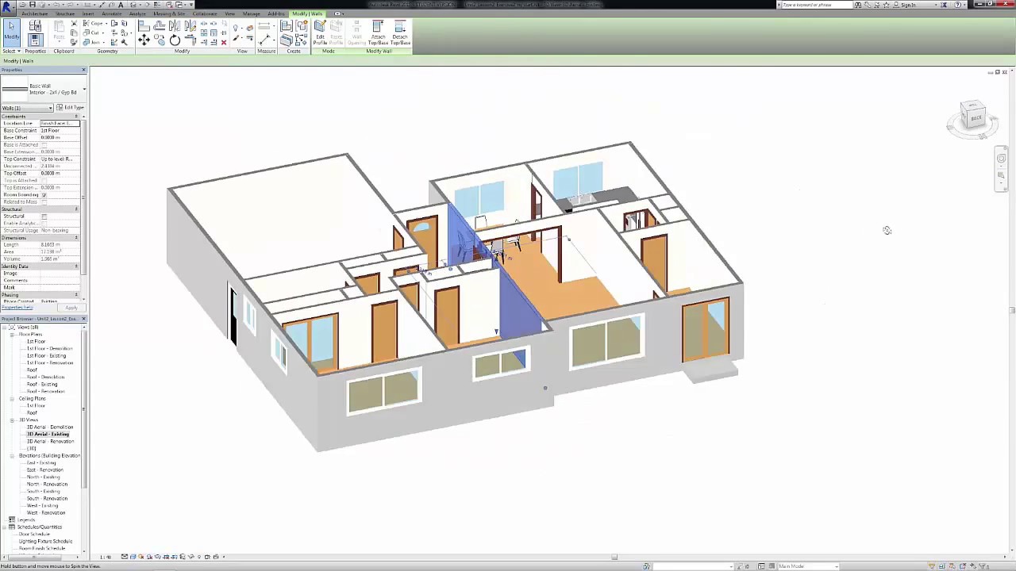
Task: Expand the Schedules/Quantities category
Action: pyautogui.click(x=6, y=527)
